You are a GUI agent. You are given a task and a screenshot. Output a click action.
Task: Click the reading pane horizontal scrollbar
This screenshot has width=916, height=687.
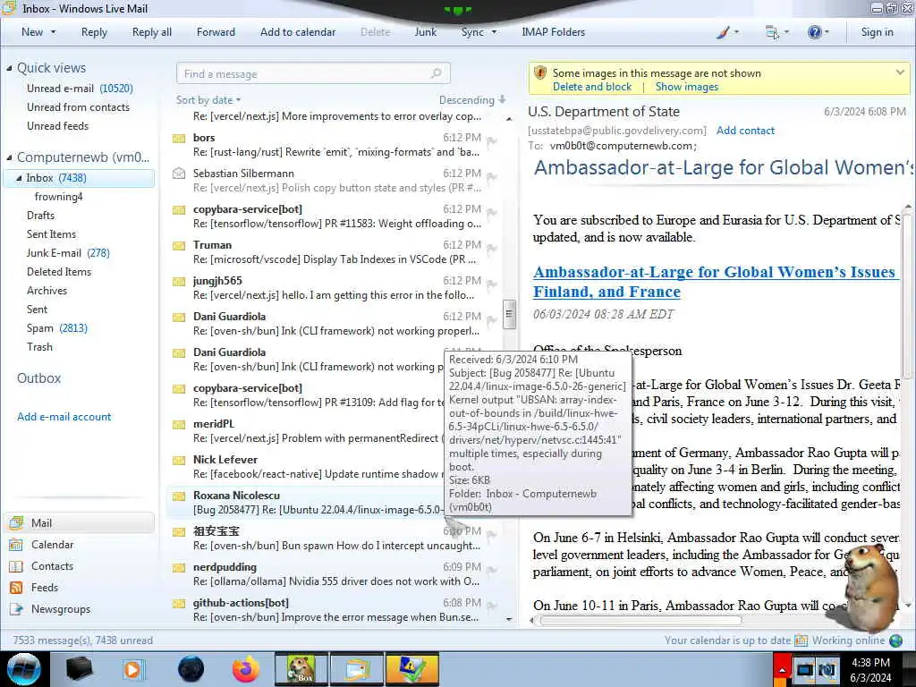point(640,620)
